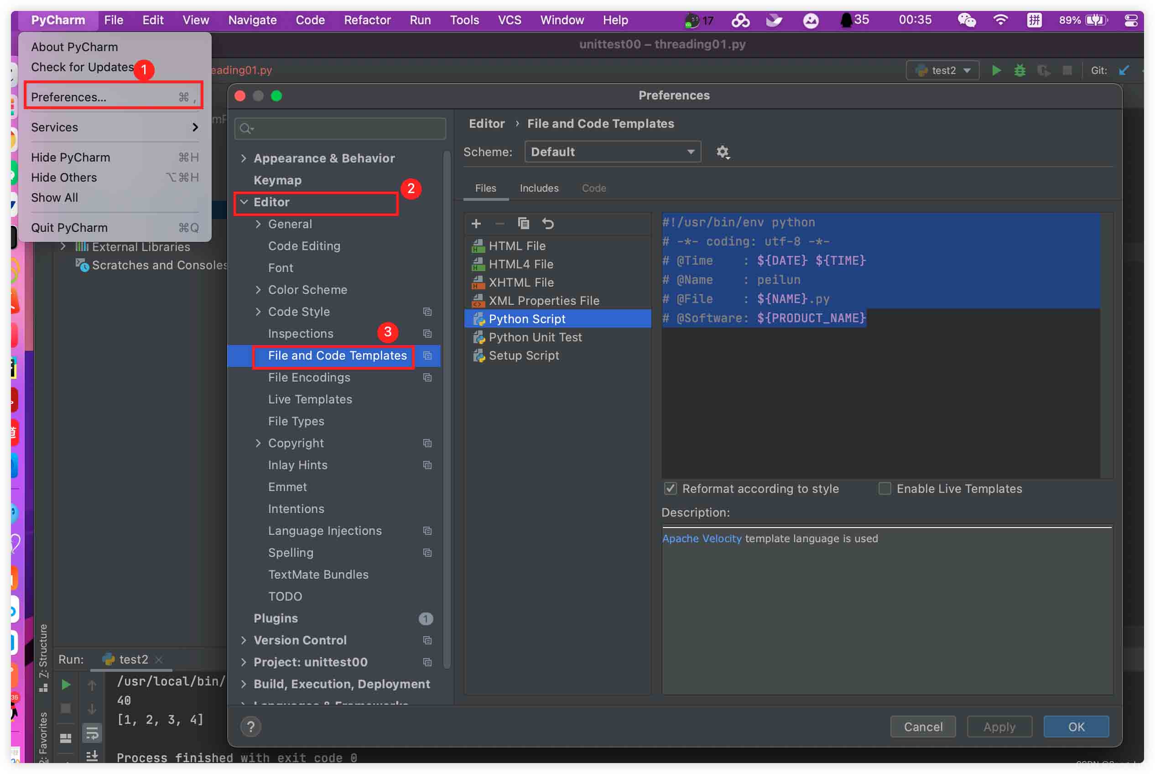This screenshot has width=1155, height=774.
Task: Click the remove template minus icon
Action: click(499, 224)
